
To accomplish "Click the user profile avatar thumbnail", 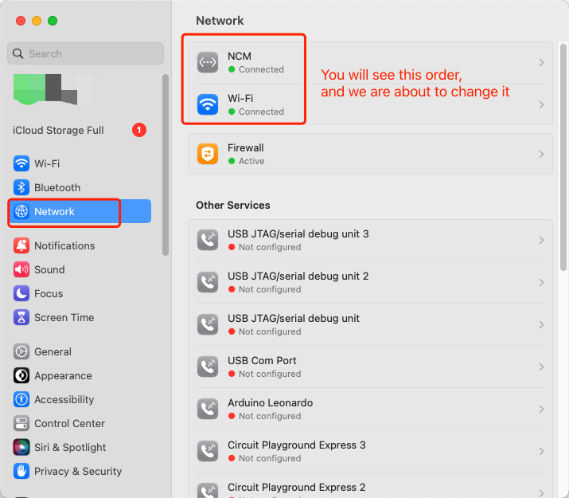I will (53, 89).
